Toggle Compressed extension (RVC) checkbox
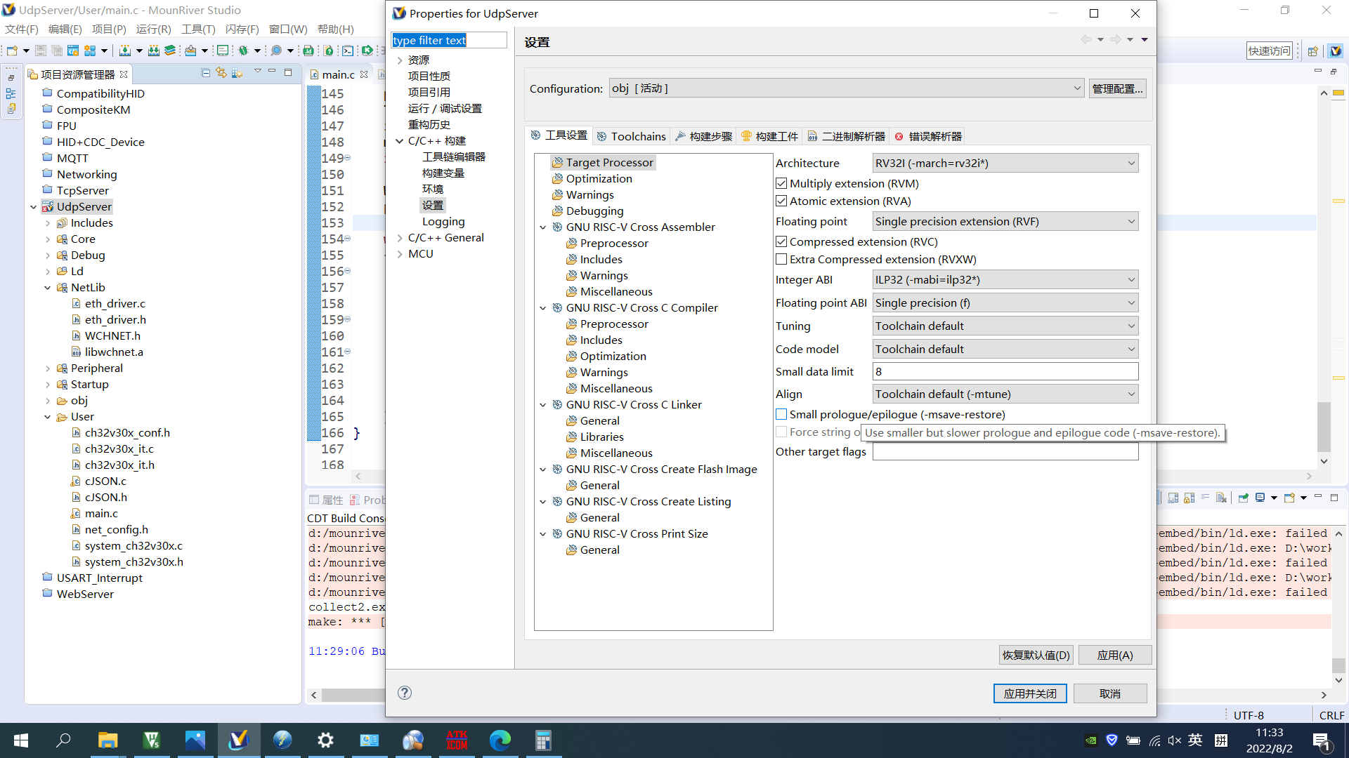The width and height of the screenshot is (1349, 758). point(781,241)
